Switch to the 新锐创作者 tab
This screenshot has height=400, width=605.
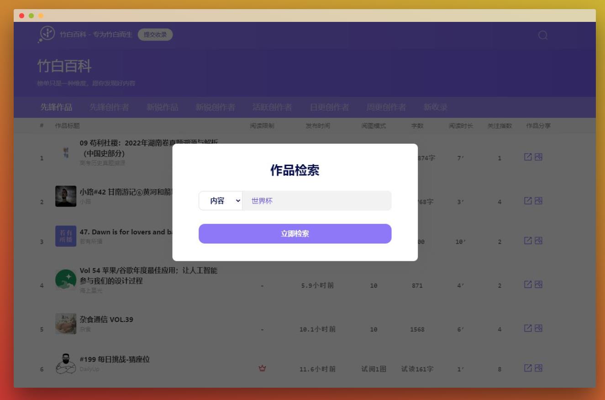coord(216,107)
